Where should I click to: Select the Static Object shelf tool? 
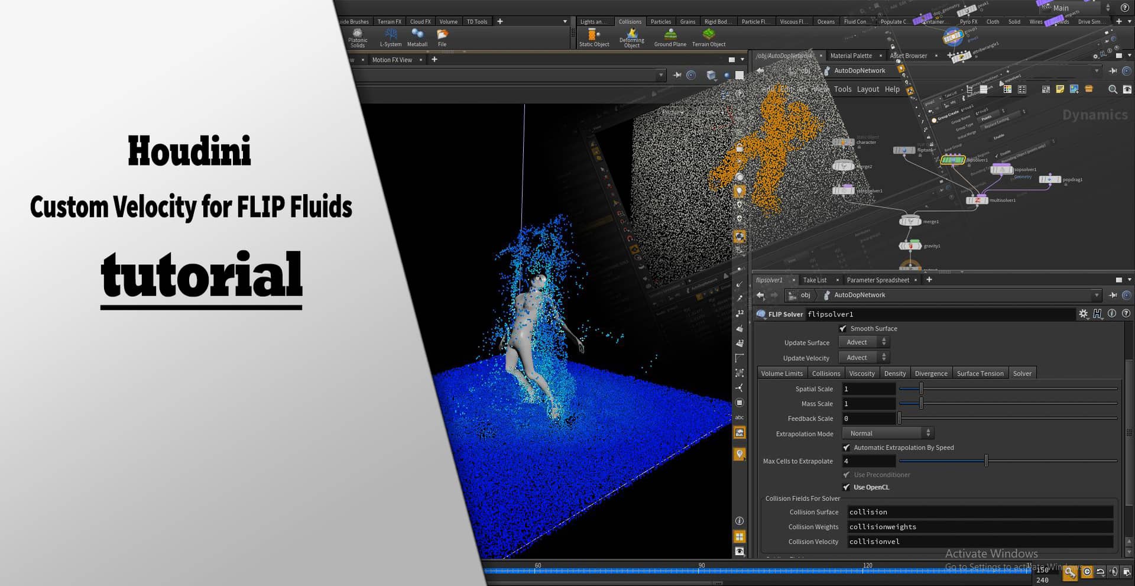point(594,38)
